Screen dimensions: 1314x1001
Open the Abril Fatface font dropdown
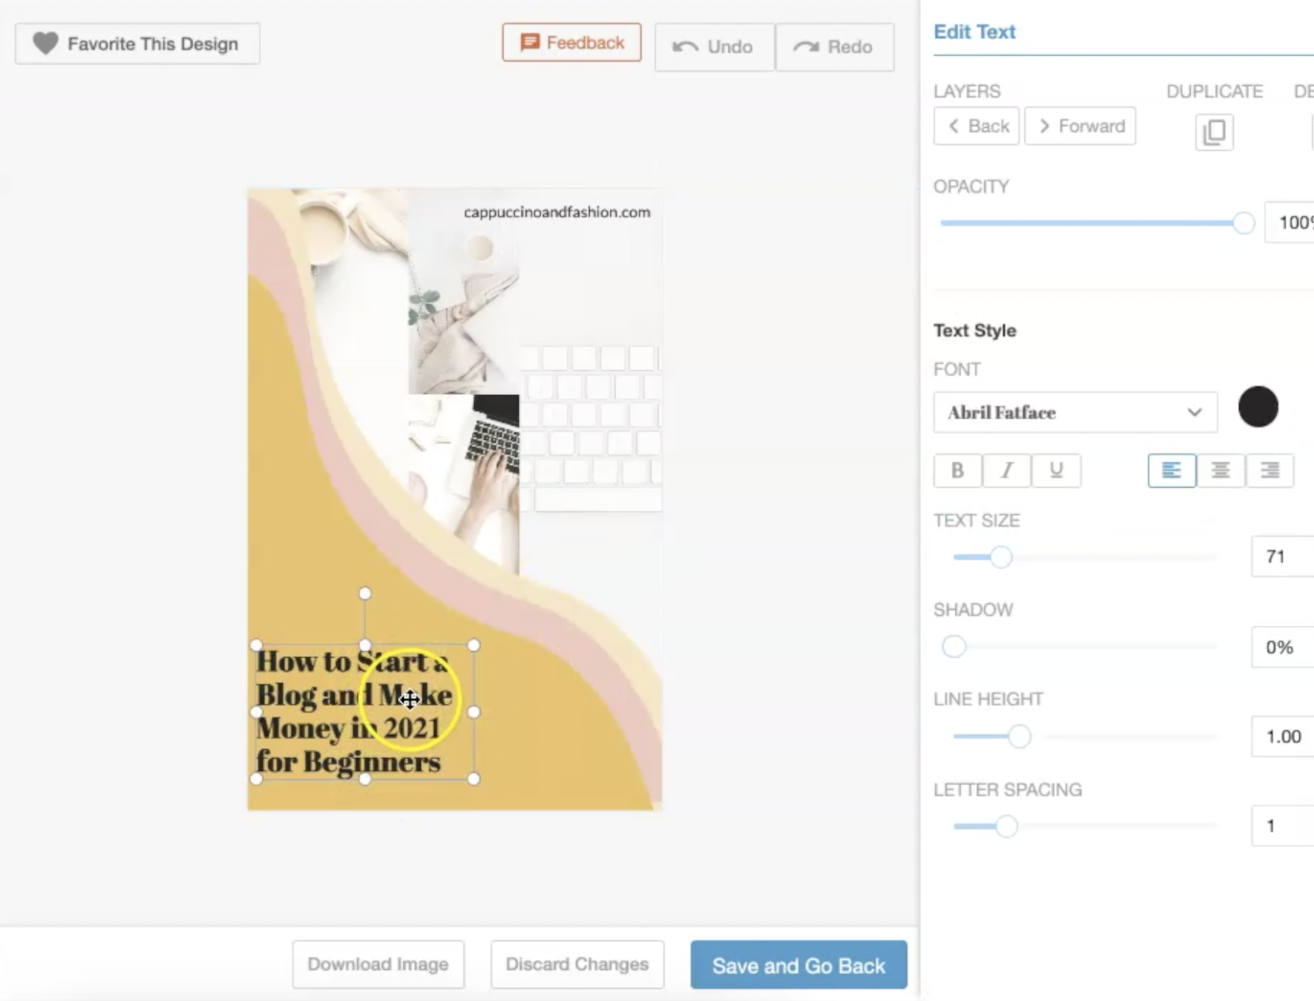1075,412
